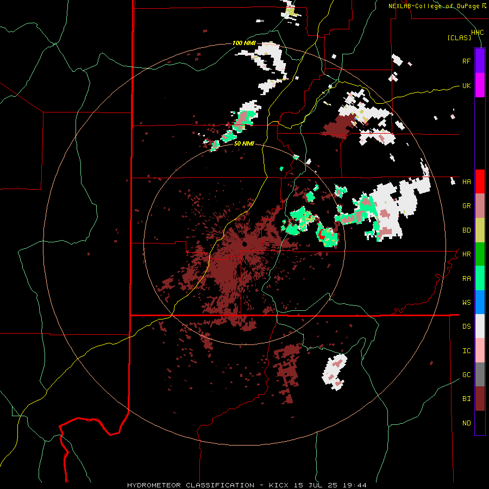Click the HR legend label

click(466, 254)
